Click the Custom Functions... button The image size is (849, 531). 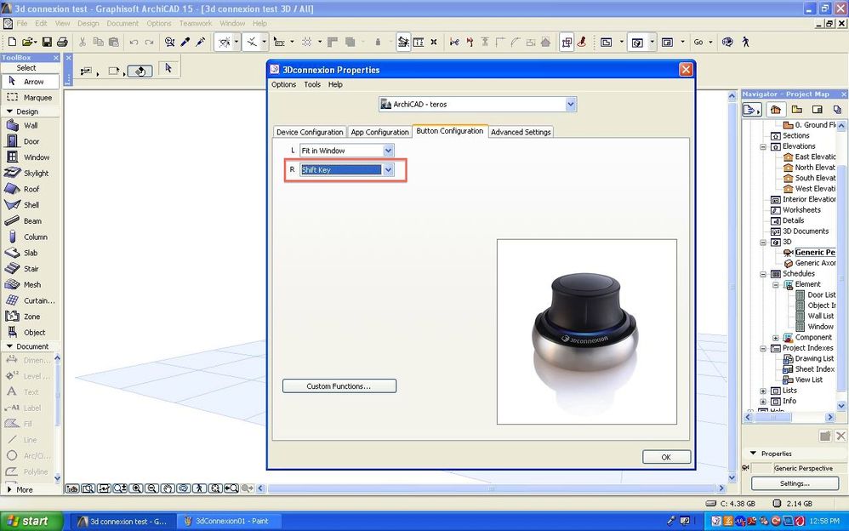(x=339, y=385)
